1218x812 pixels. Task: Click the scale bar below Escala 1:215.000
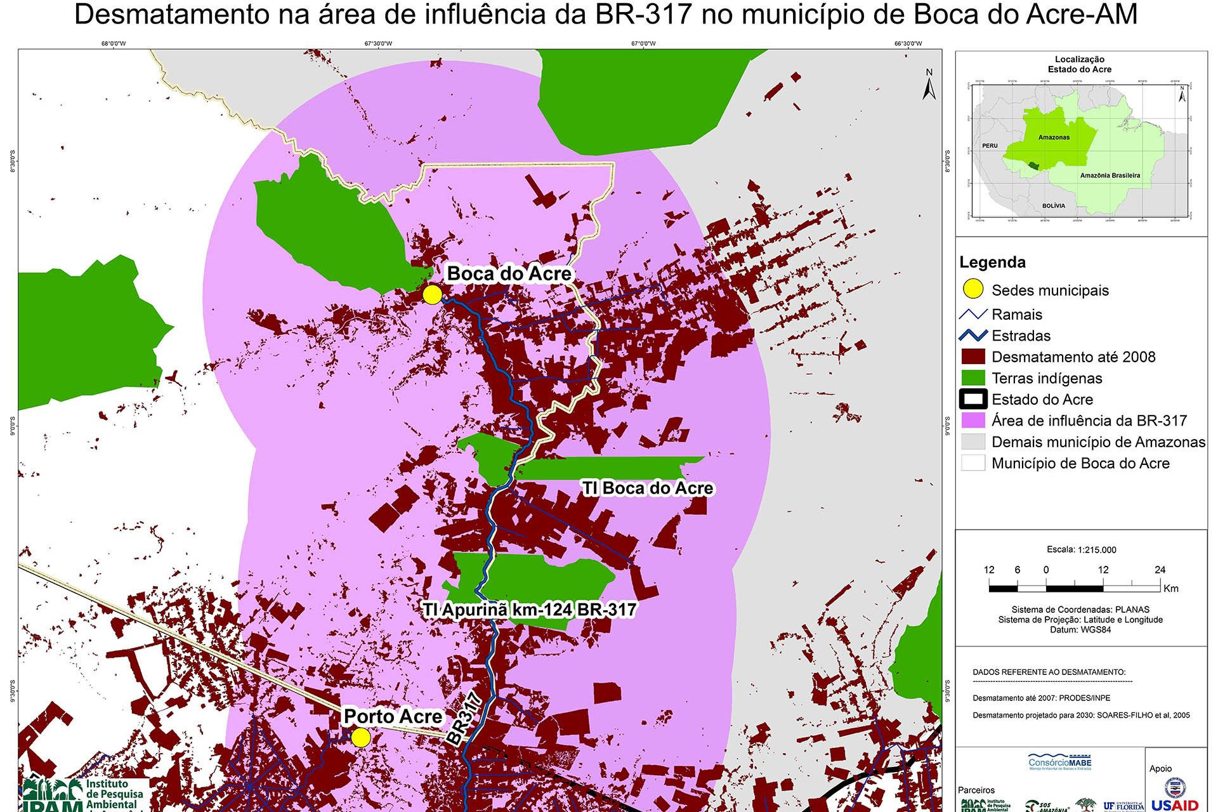pyautogui.click(x=1075, y=588)
